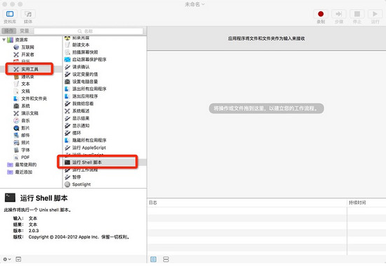Click the Run play button
Screen dimensions: 386x266
point(375,14)
